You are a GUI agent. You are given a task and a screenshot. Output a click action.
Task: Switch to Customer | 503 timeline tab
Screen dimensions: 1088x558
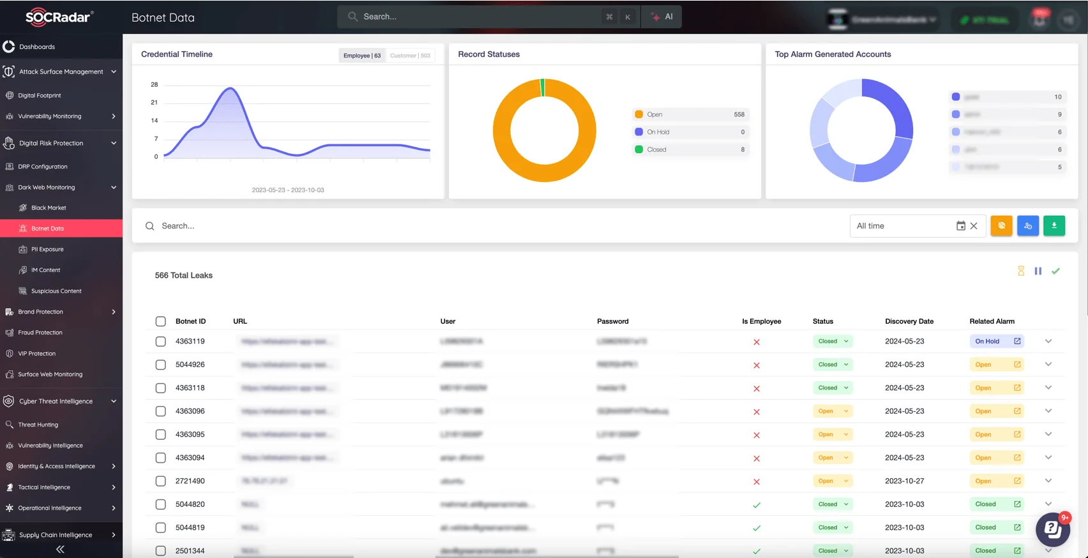410,56
